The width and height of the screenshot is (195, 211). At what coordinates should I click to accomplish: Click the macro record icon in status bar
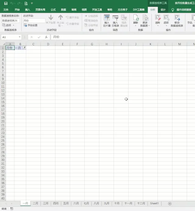[12, 209]
